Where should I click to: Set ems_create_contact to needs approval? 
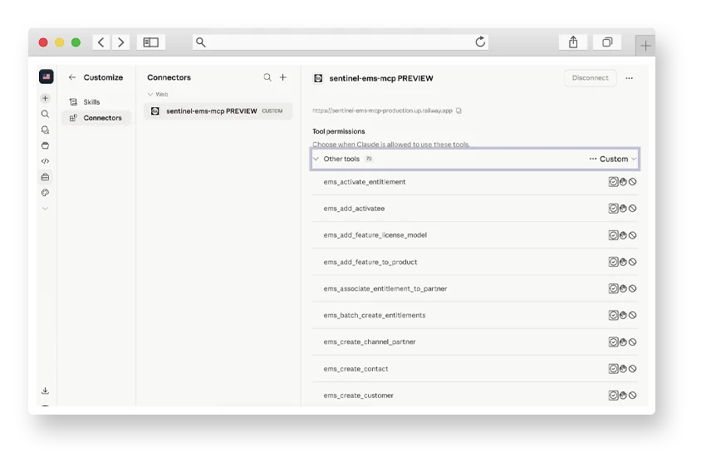[623, 369]
